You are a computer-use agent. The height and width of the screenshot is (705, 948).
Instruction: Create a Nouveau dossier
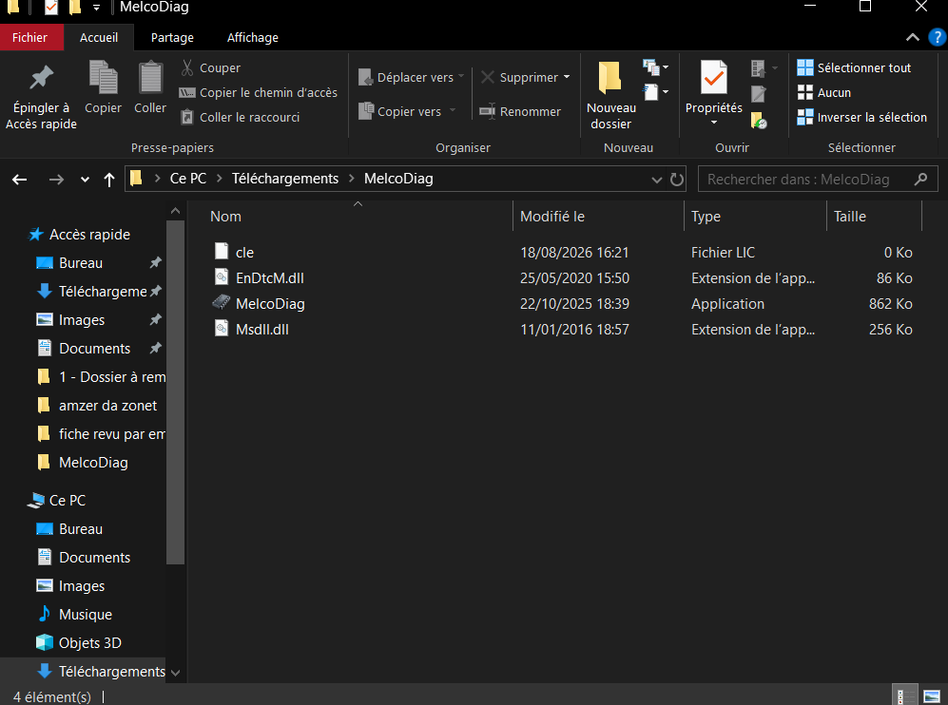[x=610, y=95]
